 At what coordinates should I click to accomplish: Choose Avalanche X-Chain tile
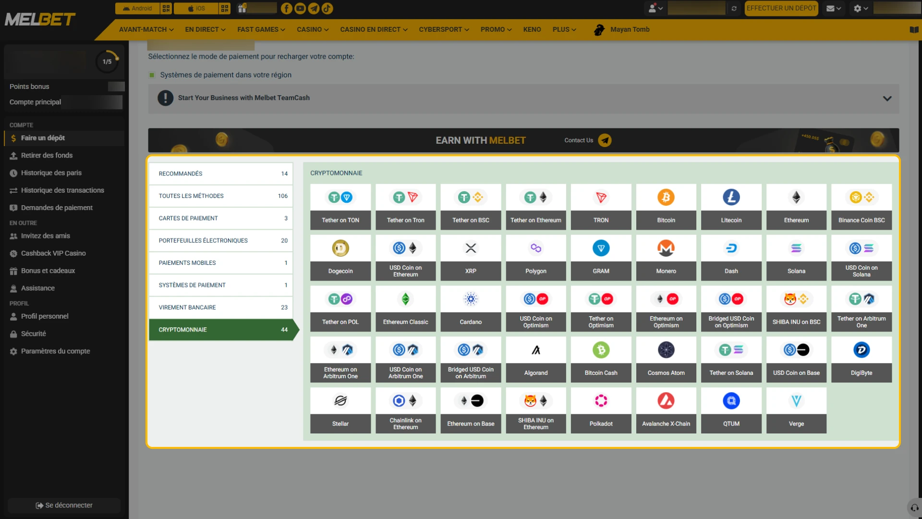(x=666, y=411)
